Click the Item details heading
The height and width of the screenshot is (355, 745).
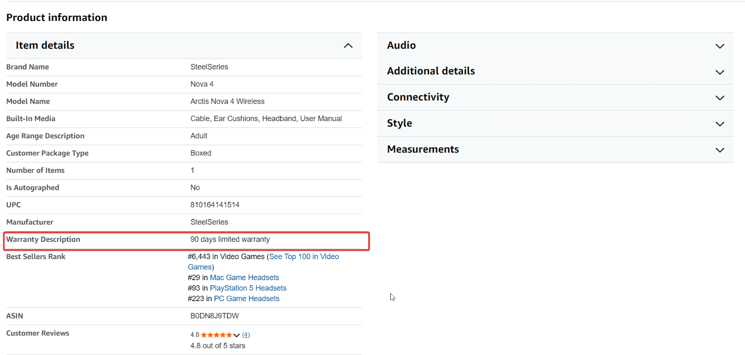tap(45, 46)
